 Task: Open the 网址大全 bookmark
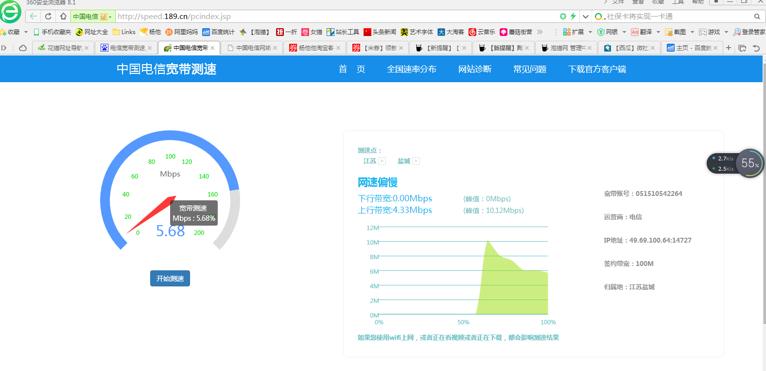pyautogui.click(x=92, y=32)
